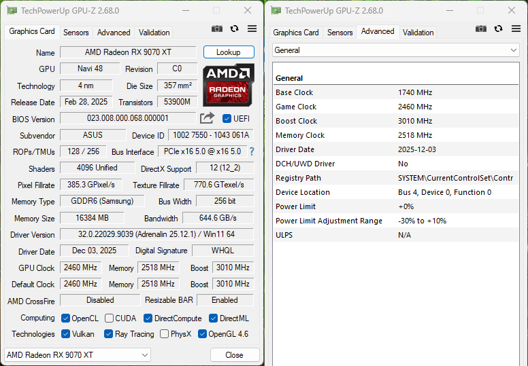Click the Name field showing AMD Radeon RX 9070 XT

tap(128, 52)
